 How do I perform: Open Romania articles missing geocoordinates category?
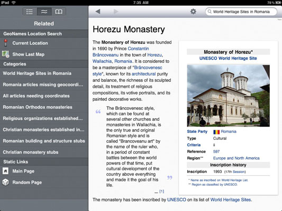[x=44, y=84]
